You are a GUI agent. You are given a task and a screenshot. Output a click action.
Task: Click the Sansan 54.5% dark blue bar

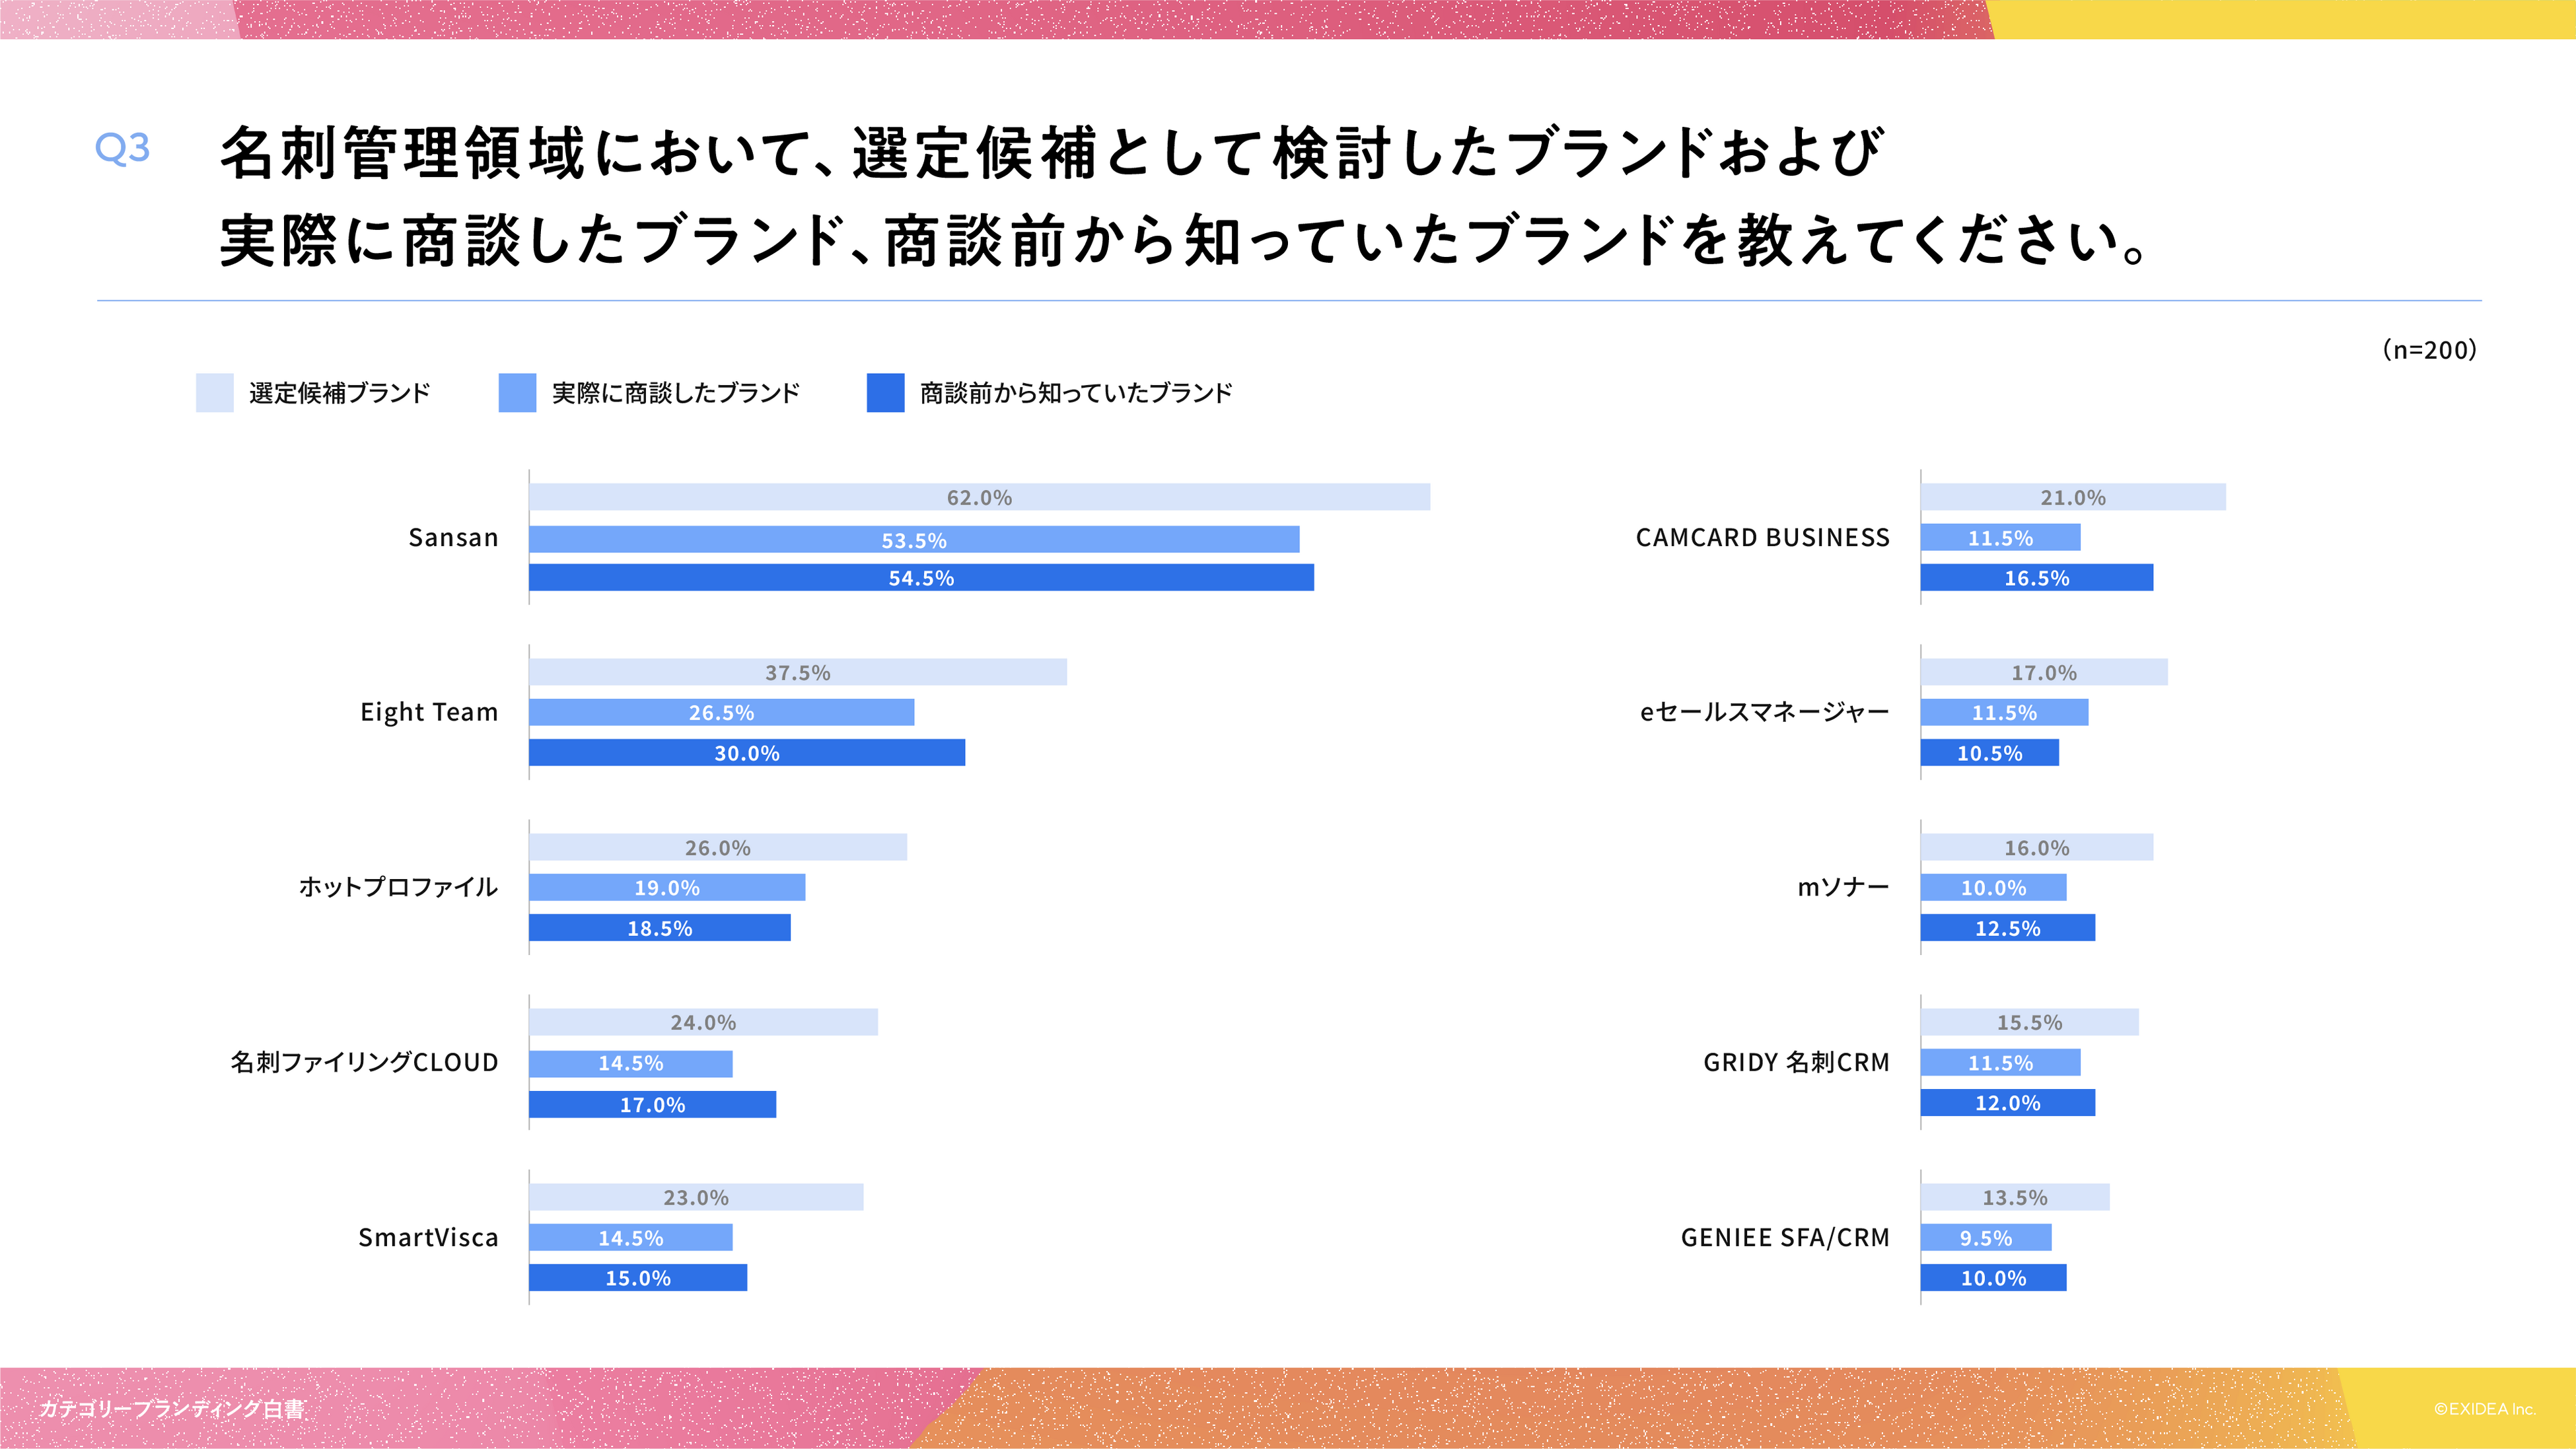pyautogui.click(x=921, y=578)
